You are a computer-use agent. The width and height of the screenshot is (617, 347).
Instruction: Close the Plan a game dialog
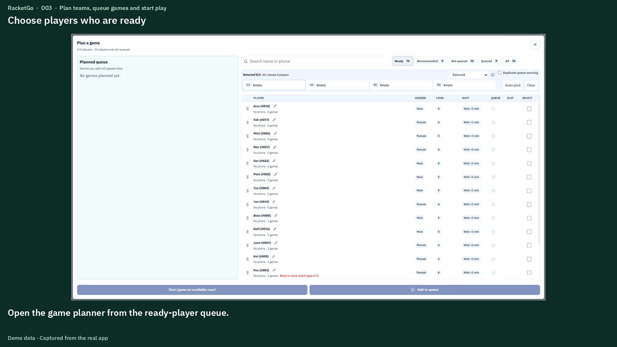[x=535, y=45]
